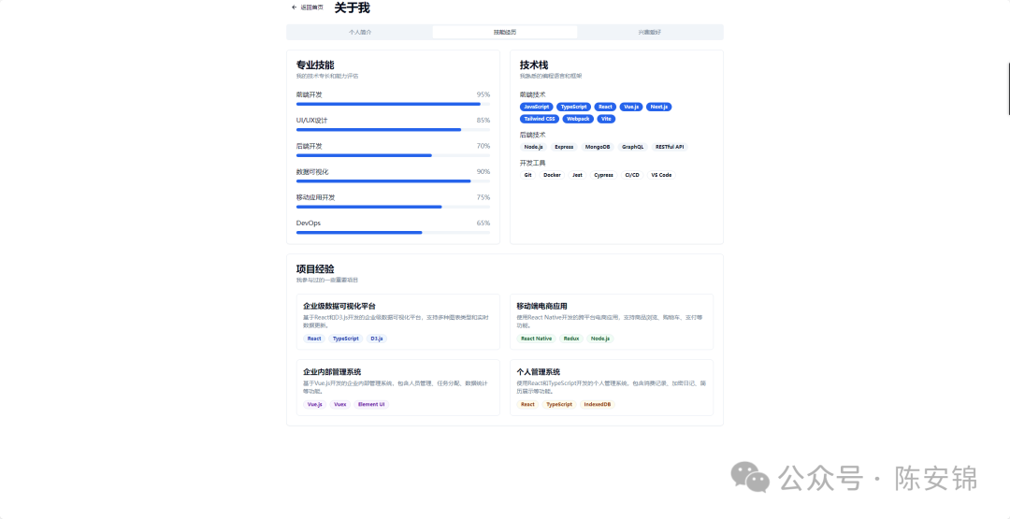
Task: Click the Docker tag
Action: coord(552,175)
